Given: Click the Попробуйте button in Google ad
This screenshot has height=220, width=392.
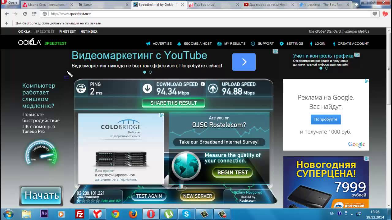Looking at the screenshot, I should pos(326,119).
